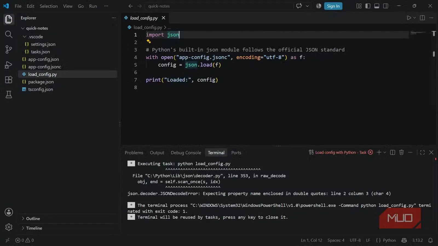
Task: Open tasks.json in the explorer
Action: pyautogui.click(x=40, y=52)
